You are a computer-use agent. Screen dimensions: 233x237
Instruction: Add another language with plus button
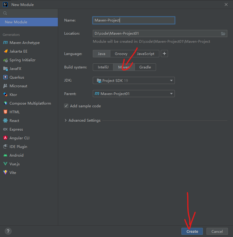point(164,54)
